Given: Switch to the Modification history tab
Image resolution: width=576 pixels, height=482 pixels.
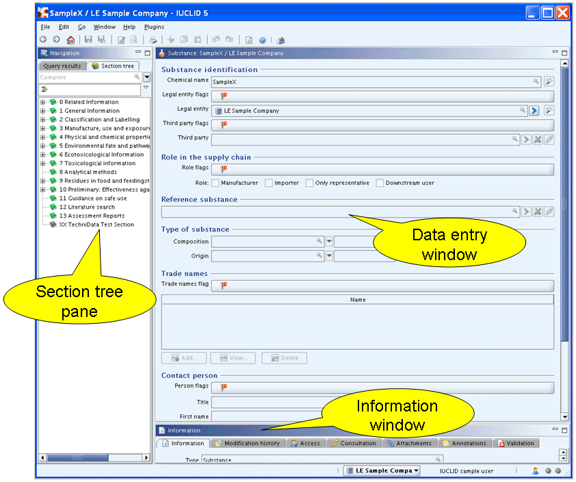Looking at the screenshot, I should point(248,444).
